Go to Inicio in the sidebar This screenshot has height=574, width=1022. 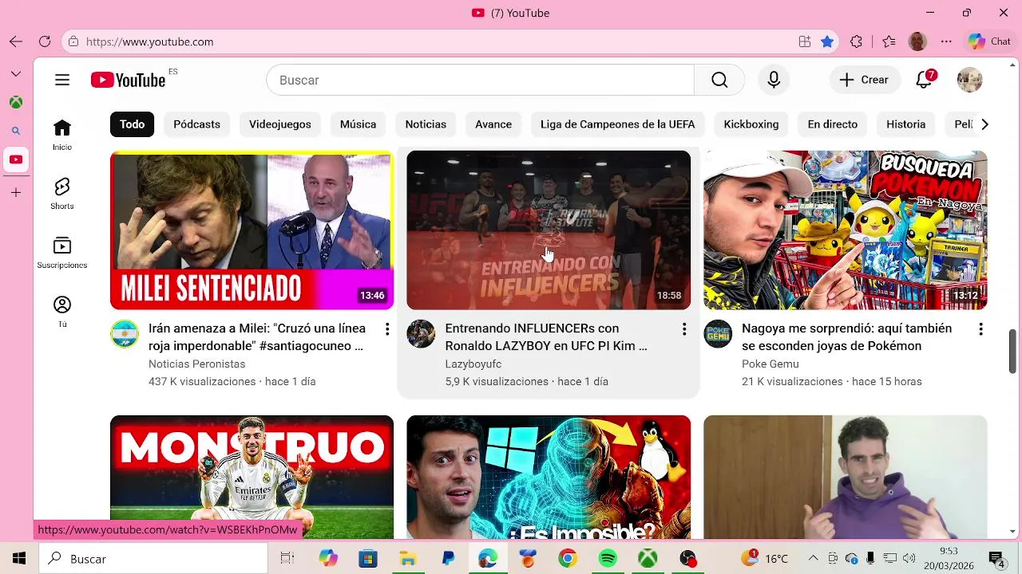[x=62, y=134]
